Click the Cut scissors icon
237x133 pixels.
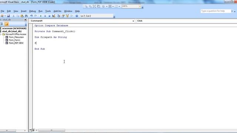pos(13,16)
